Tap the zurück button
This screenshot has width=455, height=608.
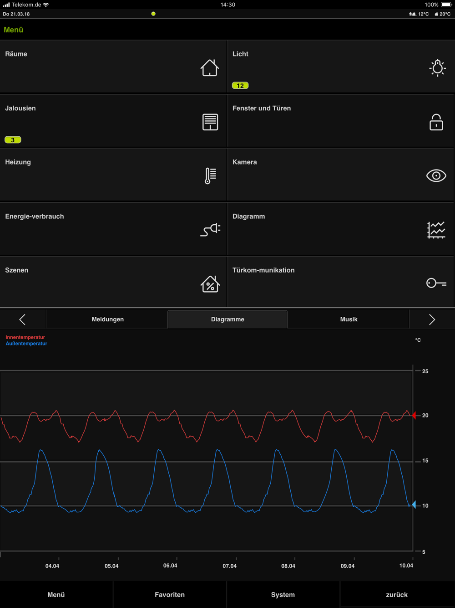[397, 594]
